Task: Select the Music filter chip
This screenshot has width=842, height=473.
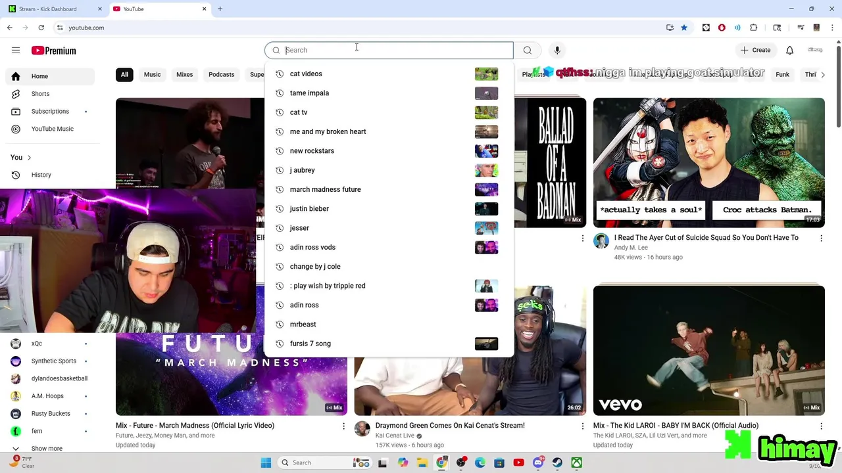Action: pyautogui.click(x=152, y=74)
